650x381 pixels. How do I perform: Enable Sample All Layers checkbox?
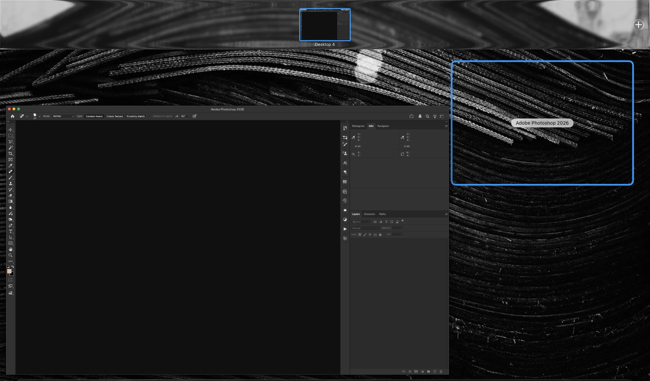pos(150,116)
